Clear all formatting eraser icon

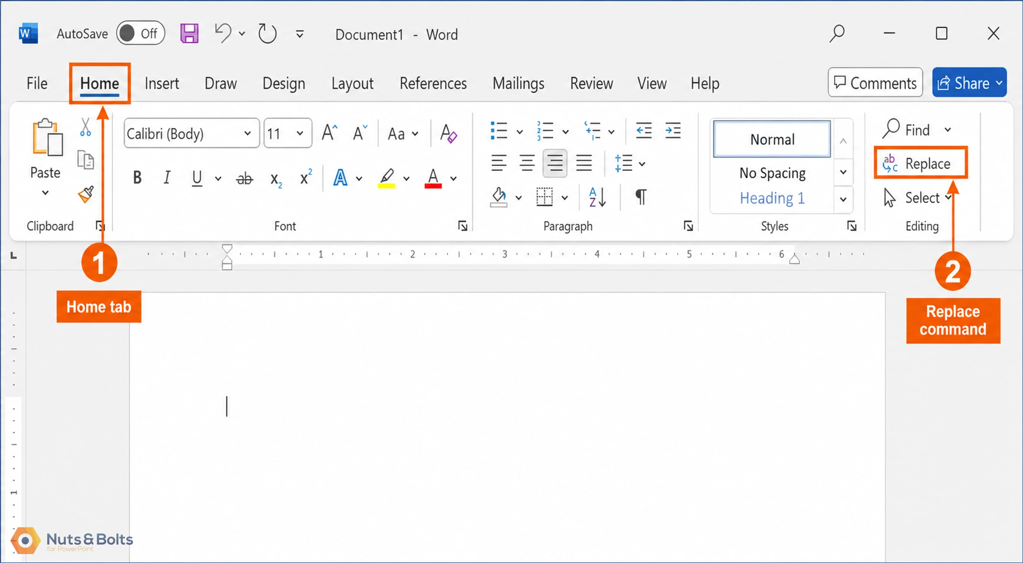click(448, 134)
